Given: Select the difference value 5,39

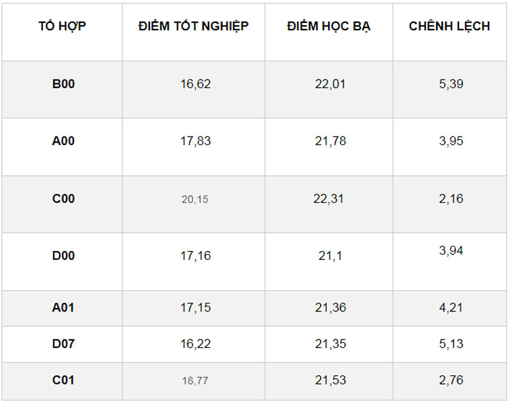Looking at the screenshot, I should click(x=451, y=83).
